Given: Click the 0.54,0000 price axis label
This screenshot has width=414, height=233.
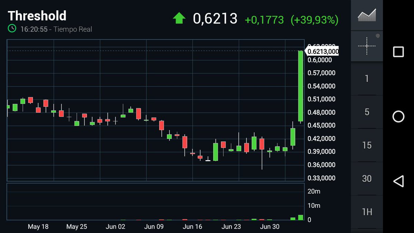Looking at the screenshot, I should click(321, 86).
